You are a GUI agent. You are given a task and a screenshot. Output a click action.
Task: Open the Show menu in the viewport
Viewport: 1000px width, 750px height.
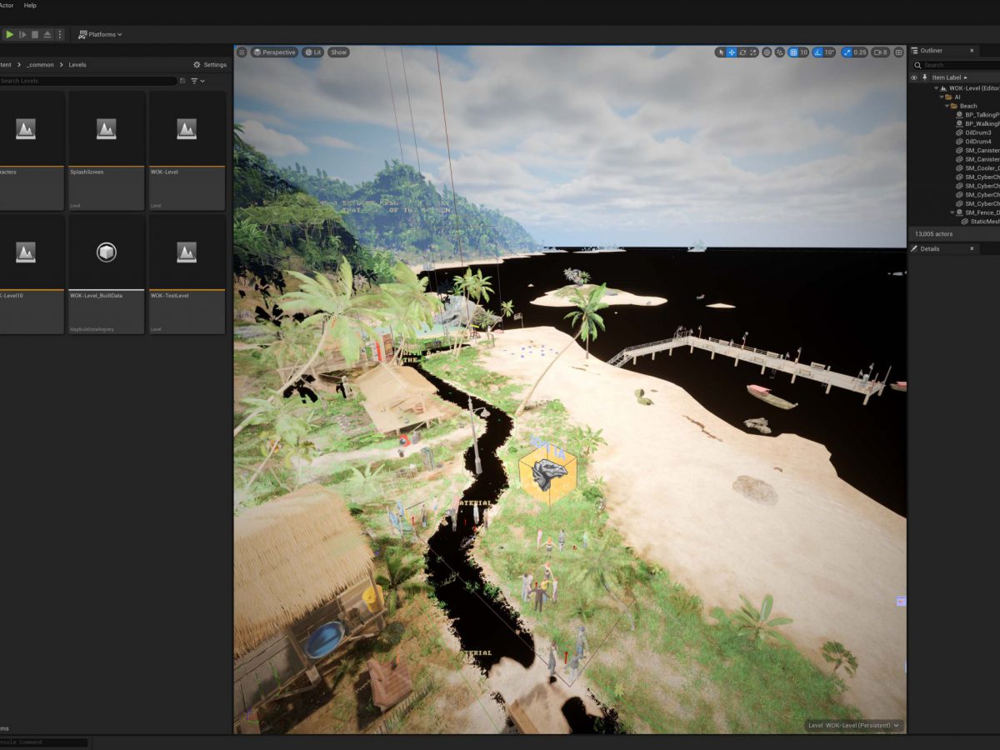point(337,52)
